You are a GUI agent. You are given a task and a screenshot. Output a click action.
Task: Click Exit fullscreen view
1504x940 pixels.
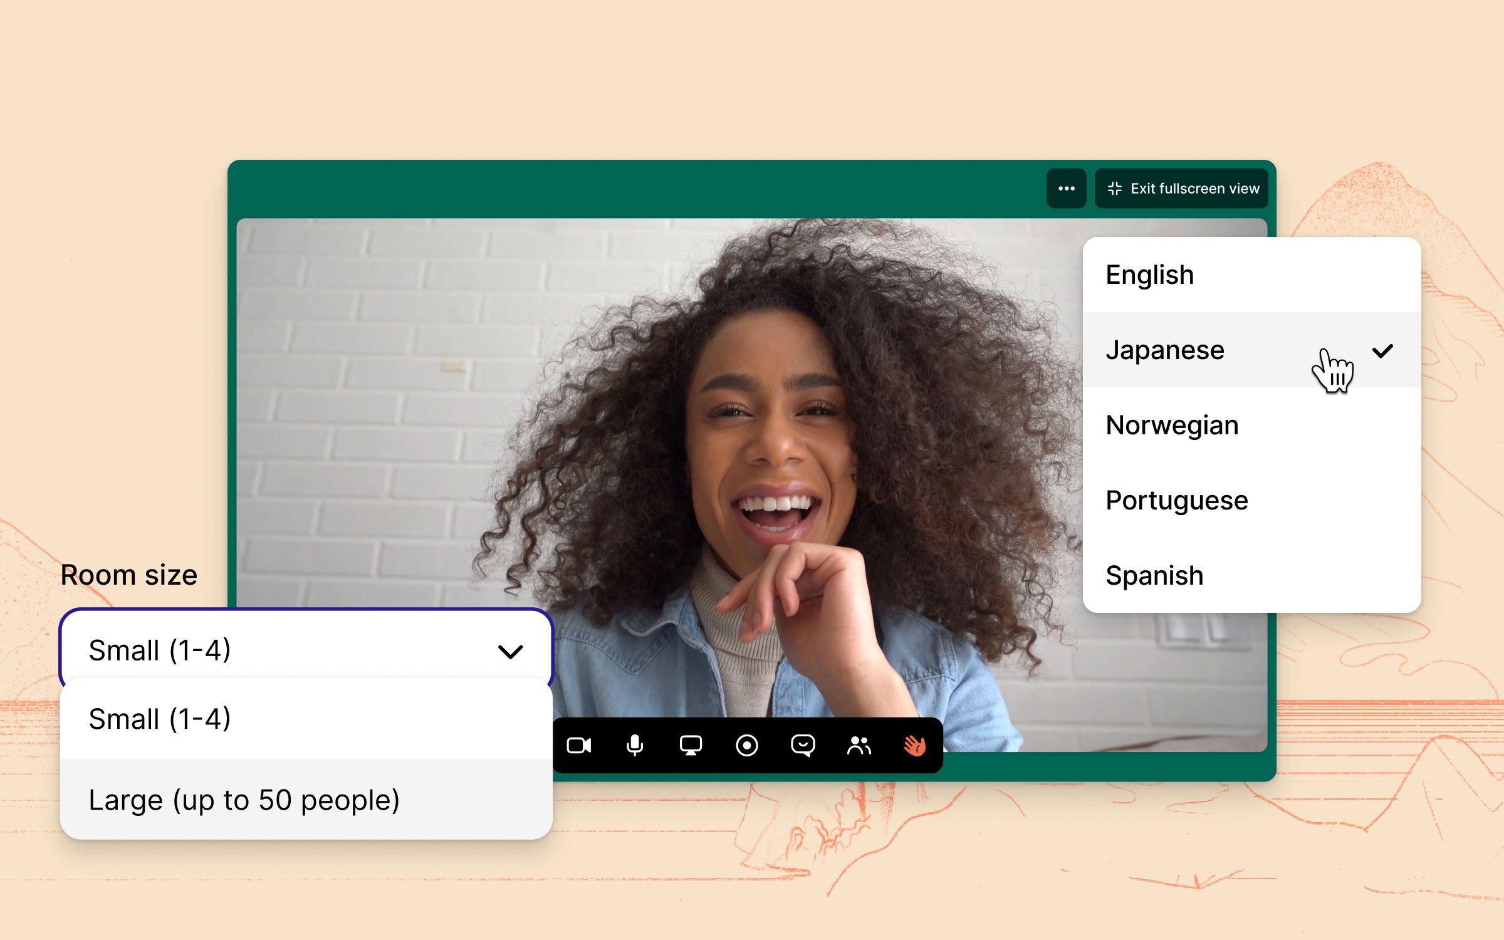pyautogui.click(x=1181, y=188)
